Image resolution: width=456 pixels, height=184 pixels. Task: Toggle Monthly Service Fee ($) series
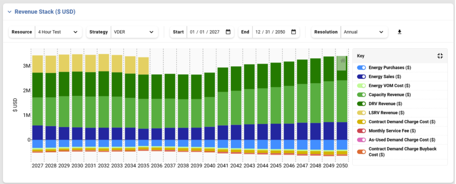pos(361,131)
